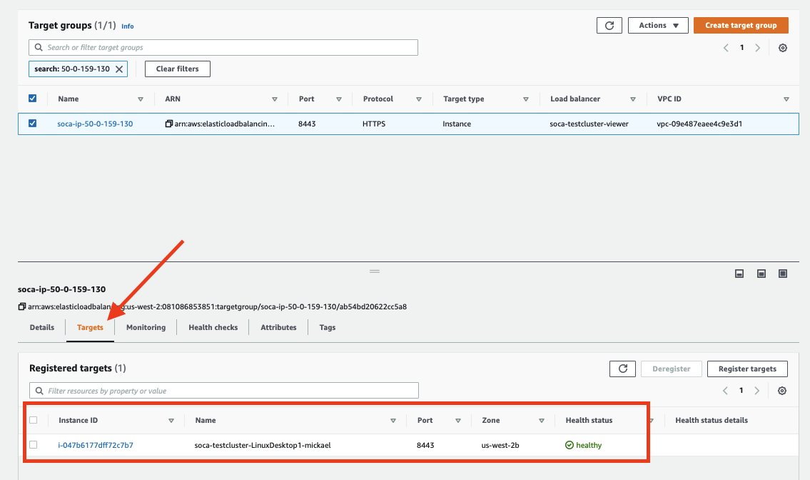Select the i-047b6177dff72c7b7 instance checkbox

(x=34, y=445)
